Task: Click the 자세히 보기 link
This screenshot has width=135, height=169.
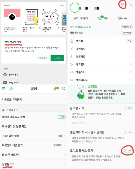Action: point(42,58)
